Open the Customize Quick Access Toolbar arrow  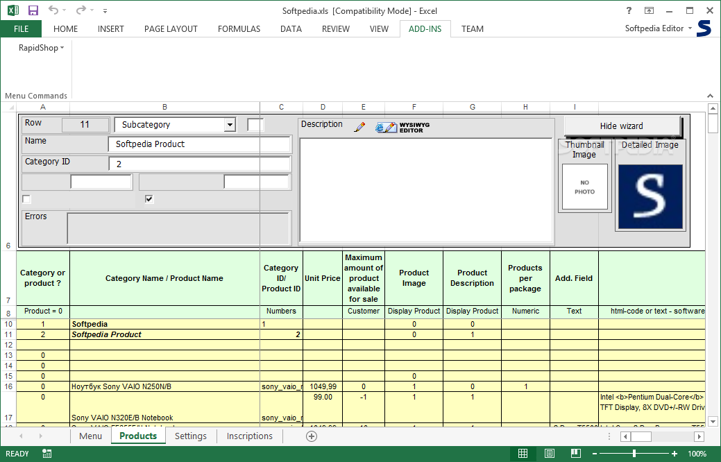(x=105, y=10)
